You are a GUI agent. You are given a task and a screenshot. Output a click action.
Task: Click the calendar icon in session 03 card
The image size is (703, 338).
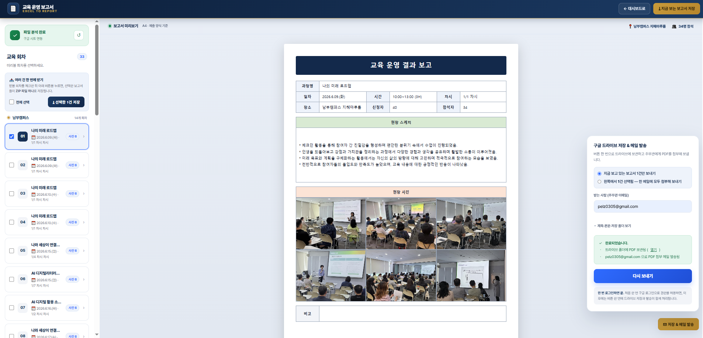[x=33, y=195]
